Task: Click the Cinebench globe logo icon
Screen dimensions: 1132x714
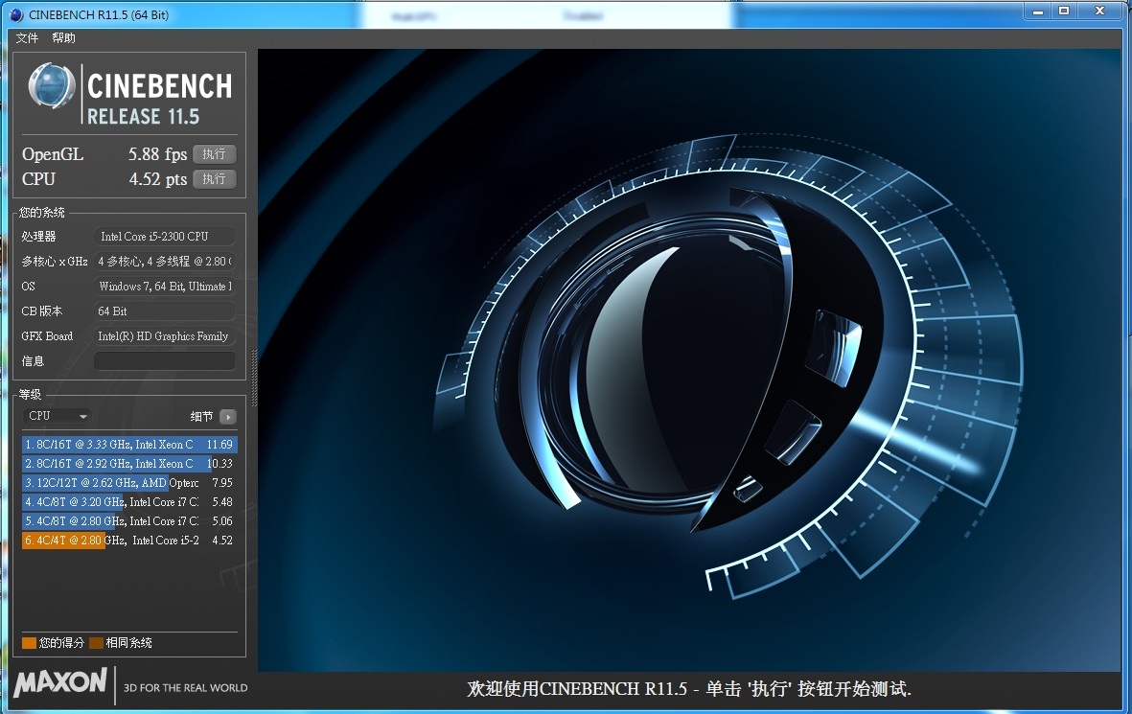Action: (51, 85)
